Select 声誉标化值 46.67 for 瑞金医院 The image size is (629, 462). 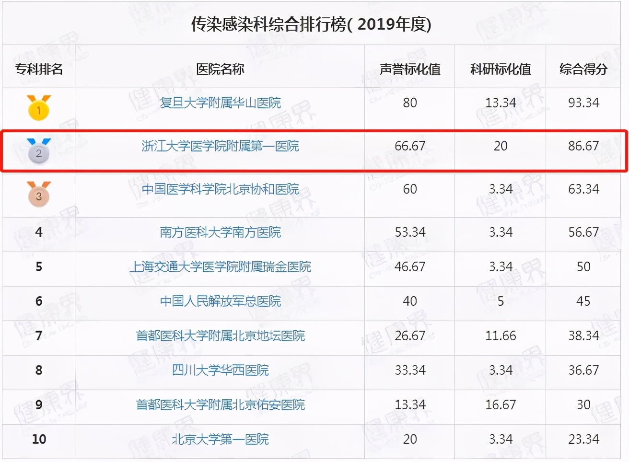pyautogui.click(x=410, y=266)
